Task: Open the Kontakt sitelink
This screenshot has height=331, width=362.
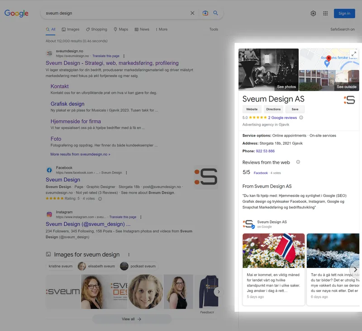Action: [60, 86]
